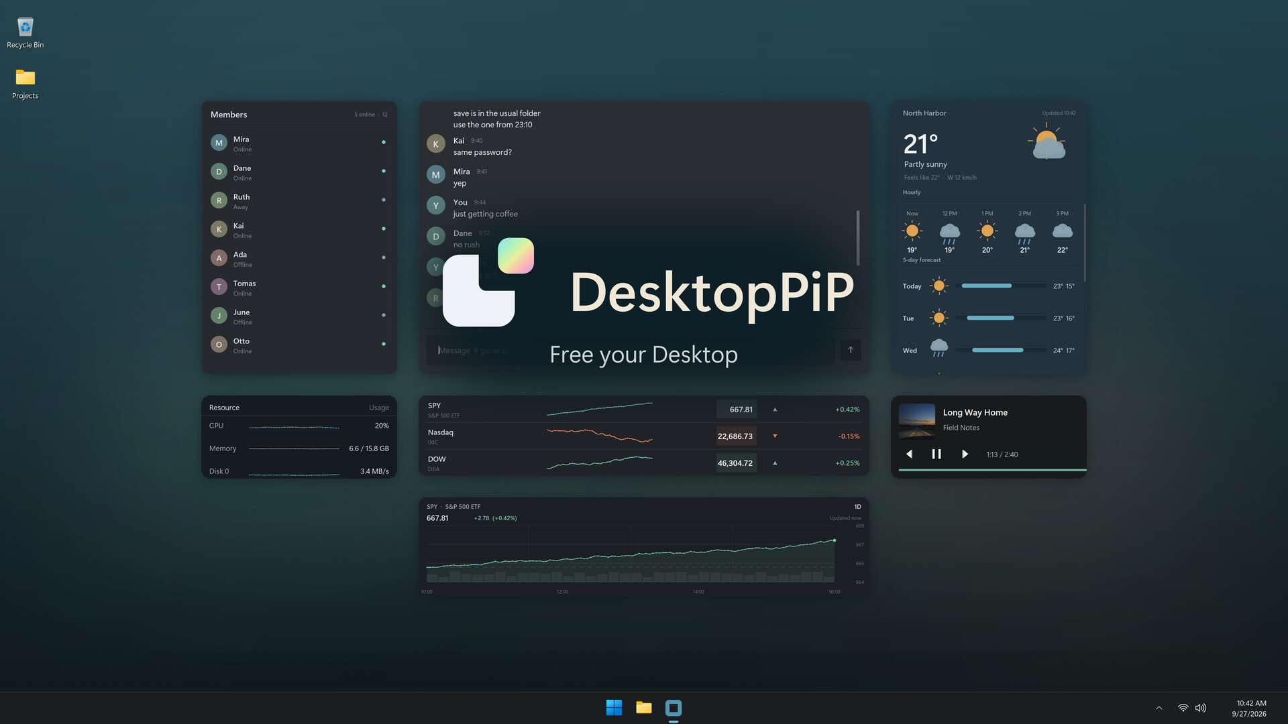Show hidden tray icons chevron
This screenshot has width=1288, height=724.
[x=1159, y=708]
